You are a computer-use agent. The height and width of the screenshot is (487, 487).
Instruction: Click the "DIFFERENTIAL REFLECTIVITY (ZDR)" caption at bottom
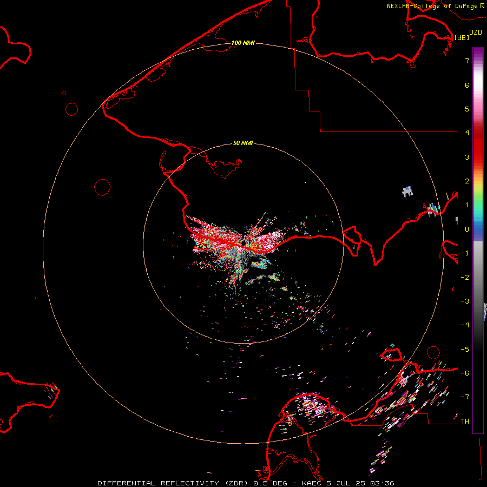173,483
